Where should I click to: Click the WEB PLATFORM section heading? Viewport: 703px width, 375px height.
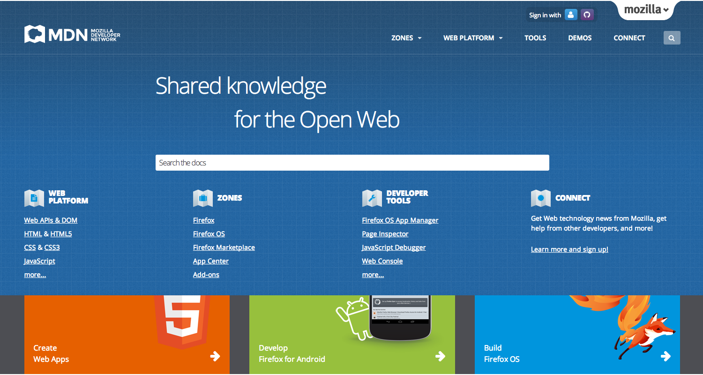pos(68,197)
